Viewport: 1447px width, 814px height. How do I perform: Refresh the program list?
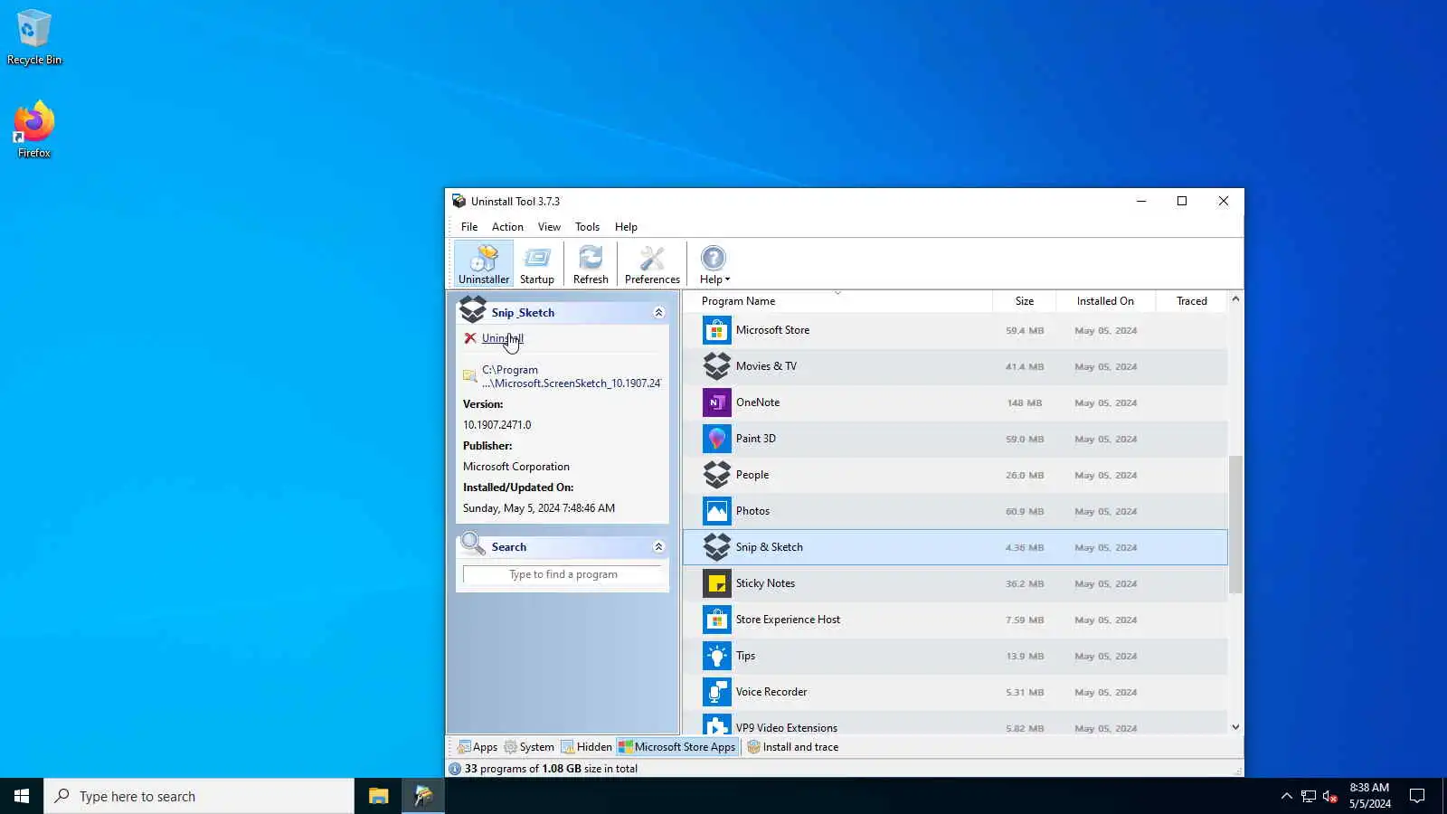coord(591,264)
